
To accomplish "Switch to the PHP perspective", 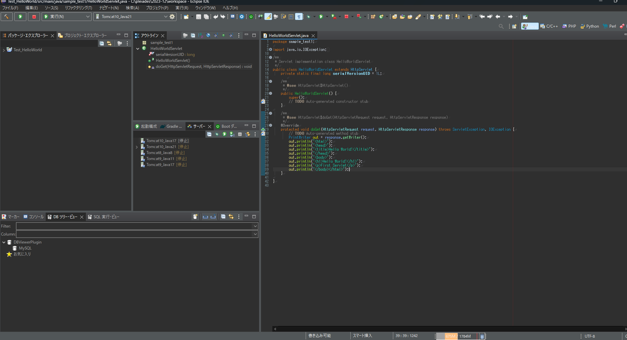I will pos(568,26).
